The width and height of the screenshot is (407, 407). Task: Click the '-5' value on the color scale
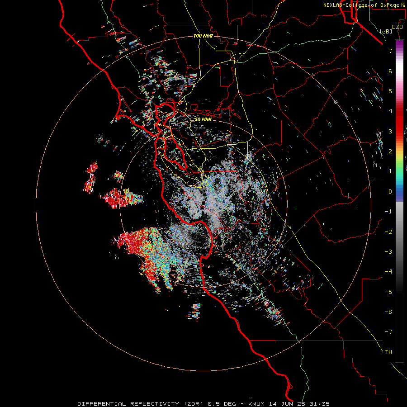[x=388, y=292]
